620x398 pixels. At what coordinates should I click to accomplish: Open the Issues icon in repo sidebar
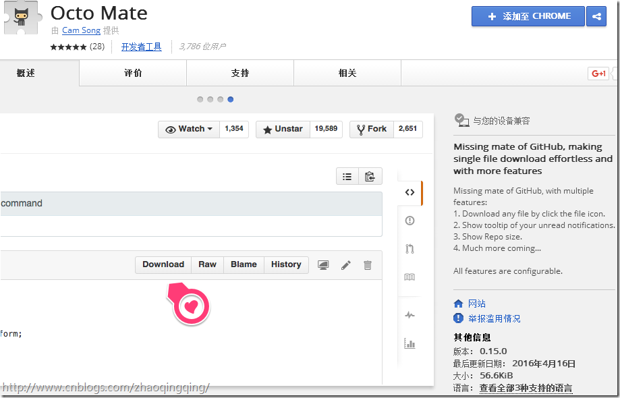coord(410,221)
